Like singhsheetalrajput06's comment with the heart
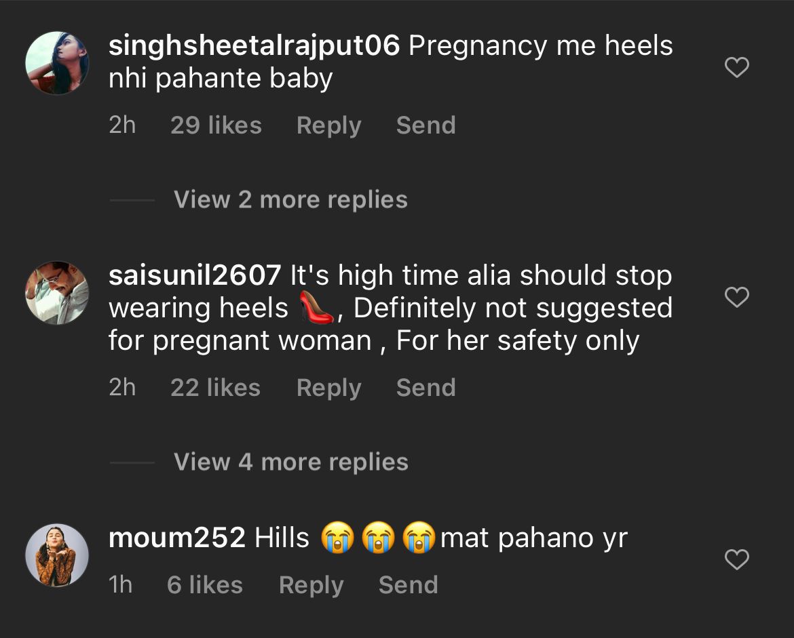This screenshot has width=794, height=638. [x=737, y=68]
